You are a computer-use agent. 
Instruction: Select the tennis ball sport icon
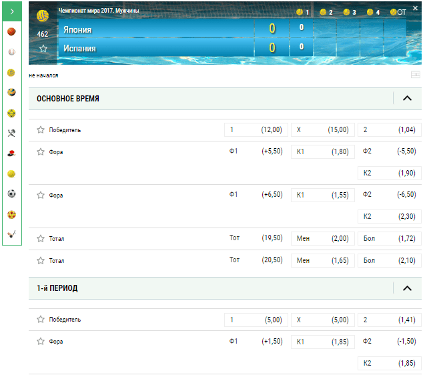[11, 173]
